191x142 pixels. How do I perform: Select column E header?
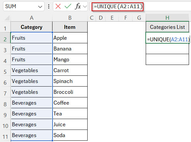click(112, 18)
